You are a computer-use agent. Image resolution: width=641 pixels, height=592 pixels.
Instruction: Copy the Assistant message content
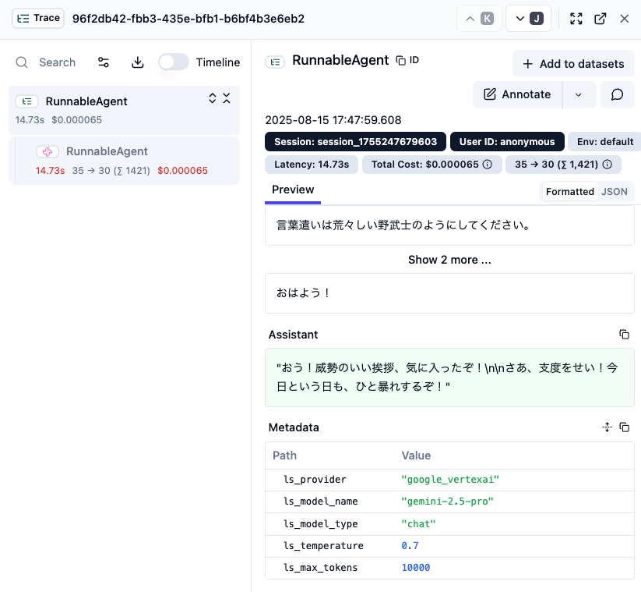[x=624, y=335]
